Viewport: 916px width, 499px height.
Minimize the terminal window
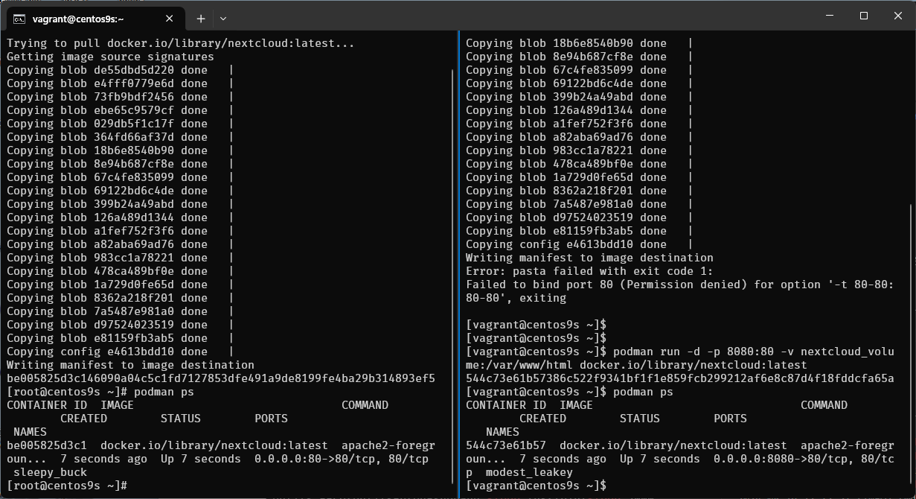[830, 16]
